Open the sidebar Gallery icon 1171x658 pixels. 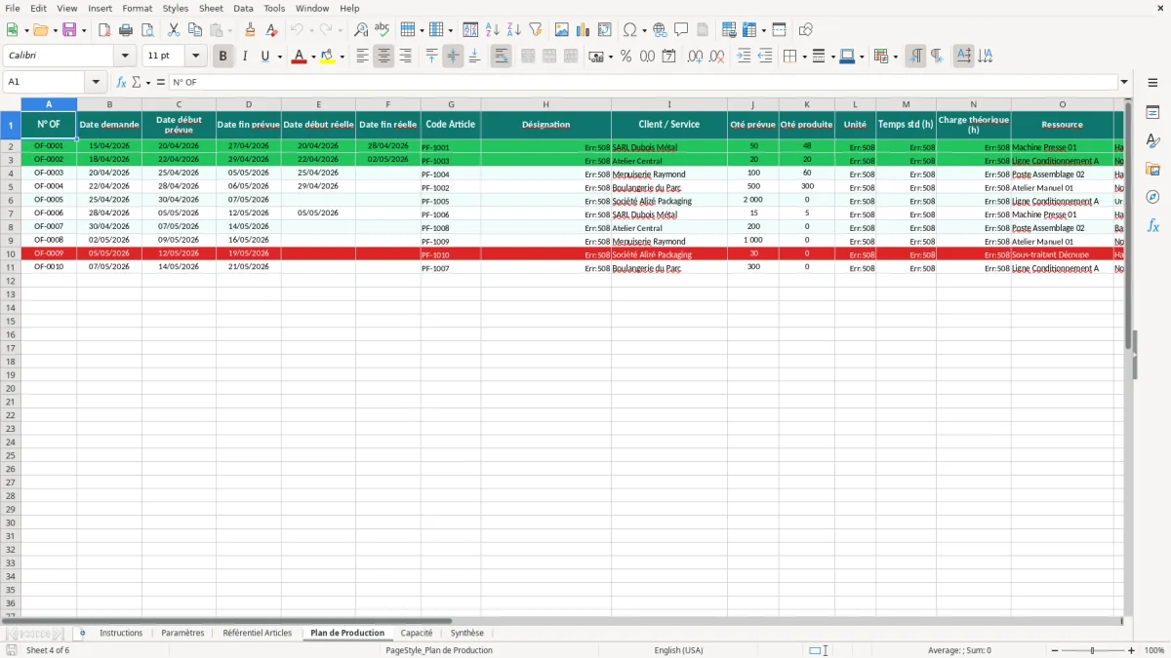coord(1152,169)
